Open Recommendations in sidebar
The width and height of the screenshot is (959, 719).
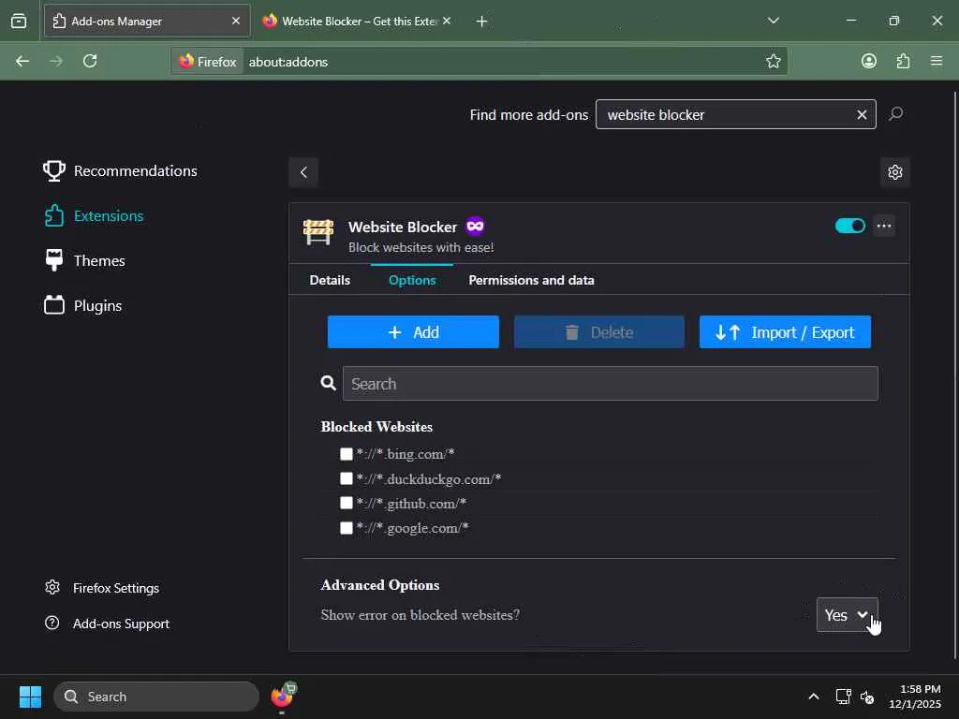point(121,170)
